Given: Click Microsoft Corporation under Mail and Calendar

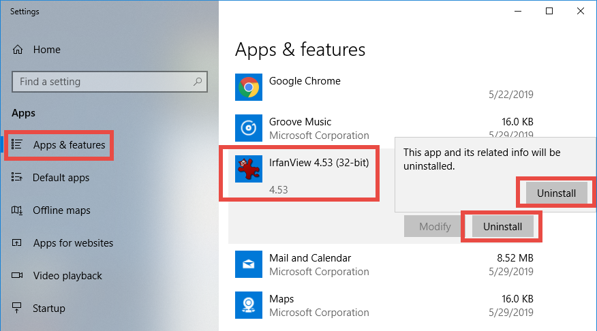Looking at the screenshot, I should pos(319,272).
